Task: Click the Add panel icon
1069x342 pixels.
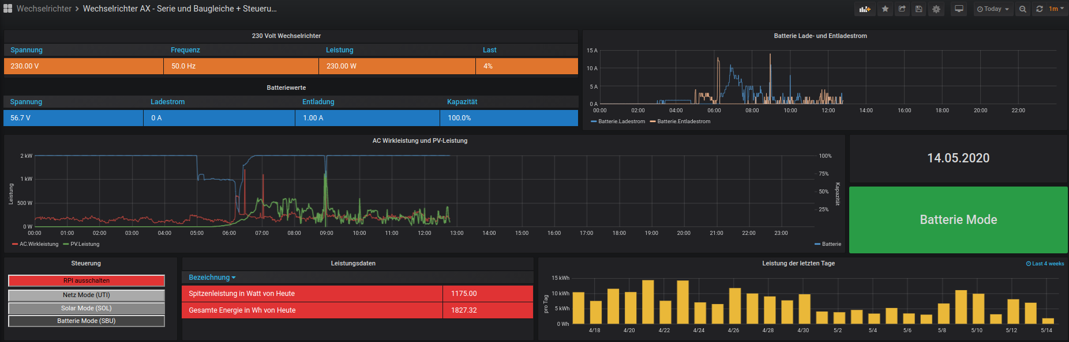Action: pyautogui.click(x=864, y=9)
